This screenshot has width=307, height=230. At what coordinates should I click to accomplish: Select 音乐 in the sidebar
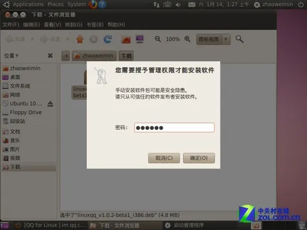pyautogui.click(x=29, y=140)
